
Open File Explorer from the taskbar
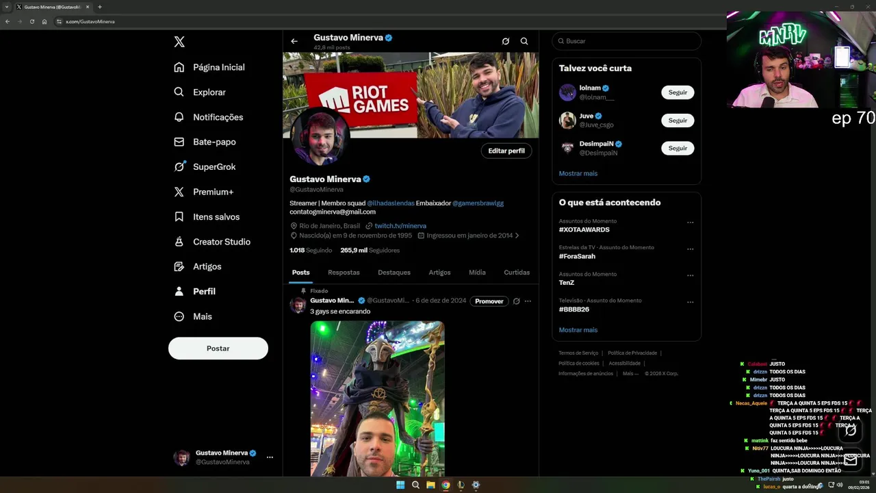click(x=430, y=485)
